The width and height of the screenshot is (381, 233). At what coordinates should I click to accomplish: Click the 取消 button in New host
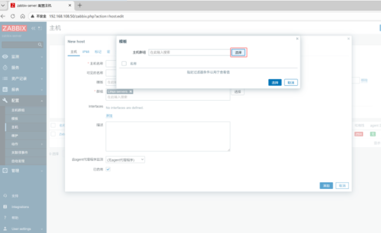(x=342, y=186)
